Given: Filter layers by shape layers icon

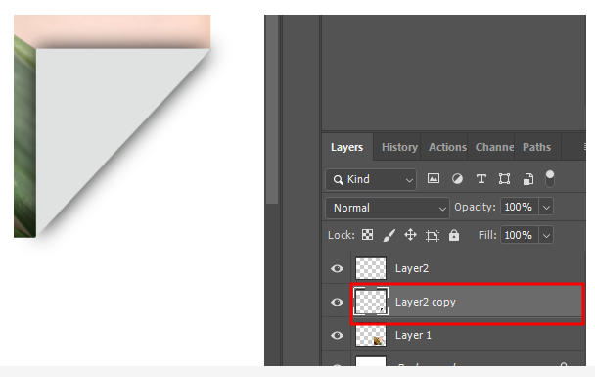Looking at the screenshot, I should [504, 179].
